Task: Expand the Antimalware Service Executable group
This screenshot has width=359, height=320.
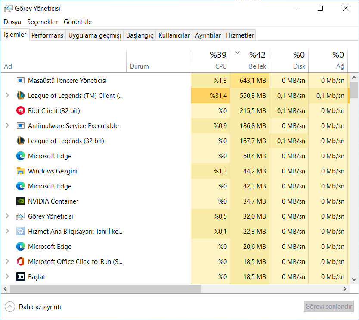Action: tap(7, 125)
